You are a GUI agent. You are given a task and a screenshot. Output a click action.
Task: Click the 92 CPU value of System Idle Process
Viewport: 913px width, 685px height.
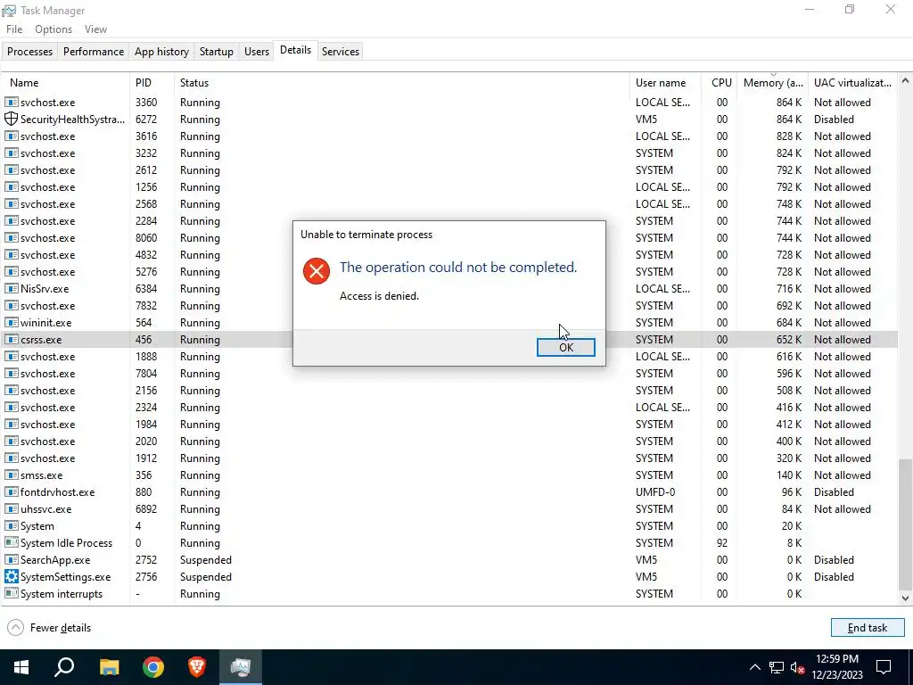pos(722,542)
